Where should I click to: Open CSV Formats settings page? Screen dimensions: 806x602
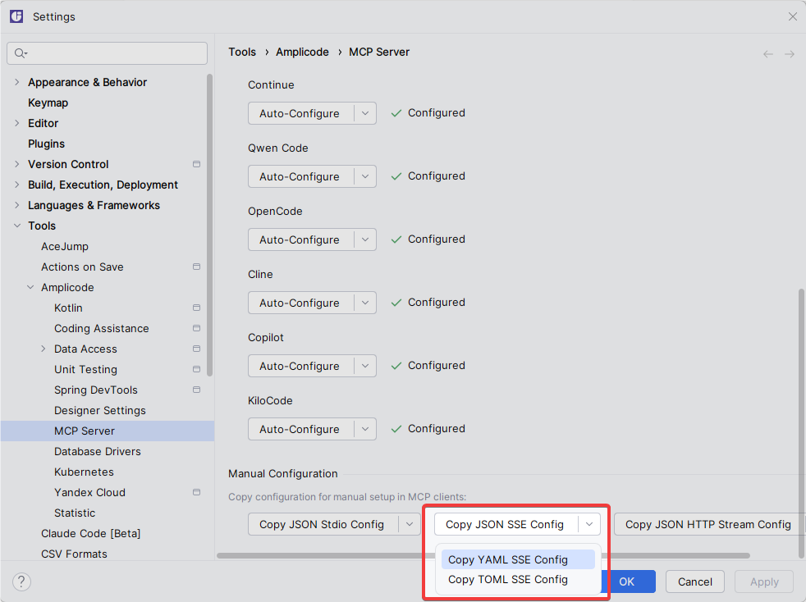pos(74,554)
